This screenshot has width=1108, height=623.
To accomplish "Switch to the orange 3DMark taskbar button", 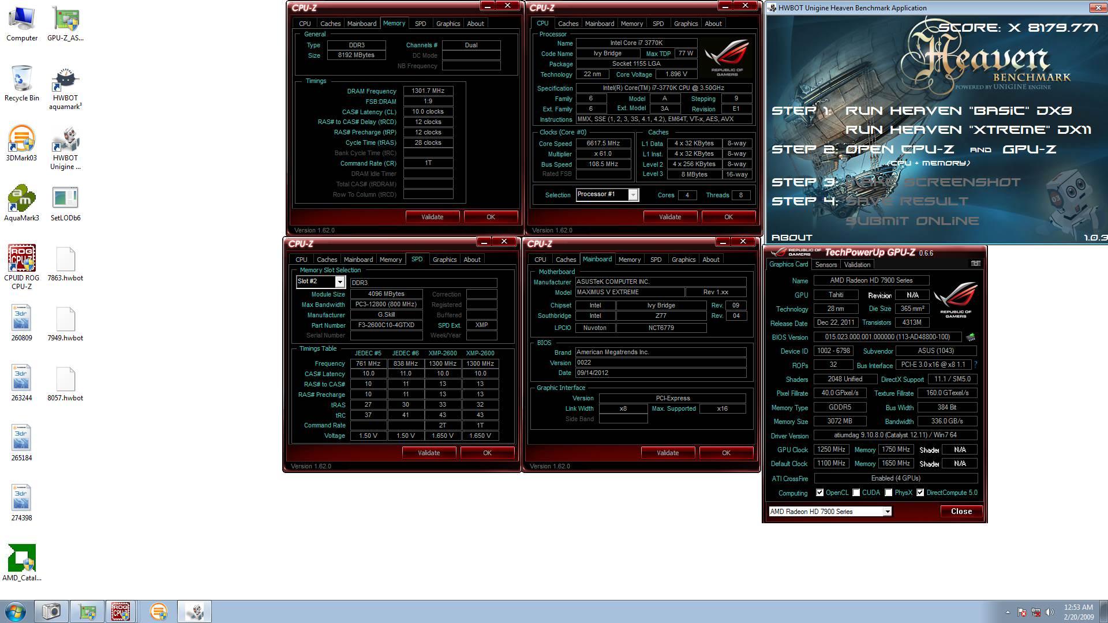I will [158, 611].
